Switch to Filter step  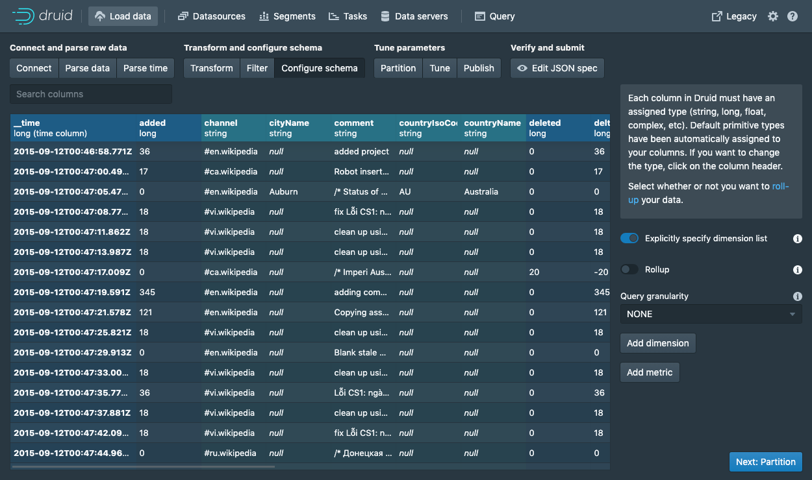(257, 68)
